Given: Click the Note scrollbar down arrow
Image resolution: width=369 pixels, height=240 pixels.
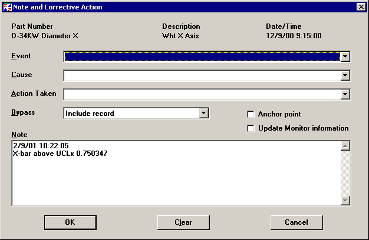Looking at the screenshot, I should pyautogui.click(x=345, y=201).
